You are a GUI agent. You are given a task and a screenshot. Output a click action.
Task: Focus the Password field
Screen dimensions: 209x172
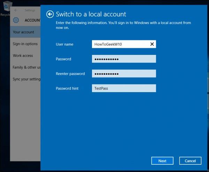click(x=124, y=59)
